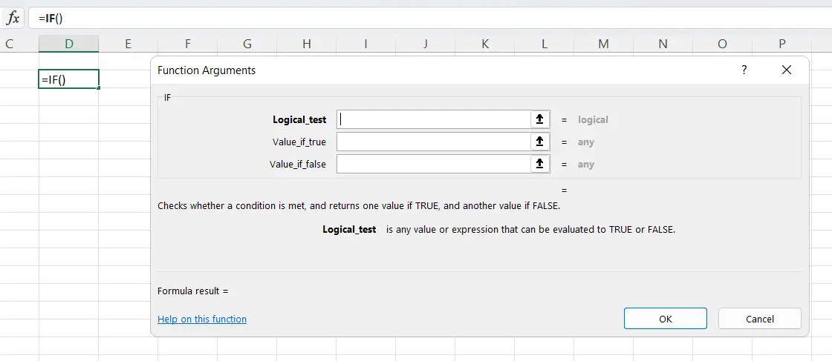The height and width of the screenshot is (361, 832).
Task: Select column C header
Action: click(x=10, y=44)
